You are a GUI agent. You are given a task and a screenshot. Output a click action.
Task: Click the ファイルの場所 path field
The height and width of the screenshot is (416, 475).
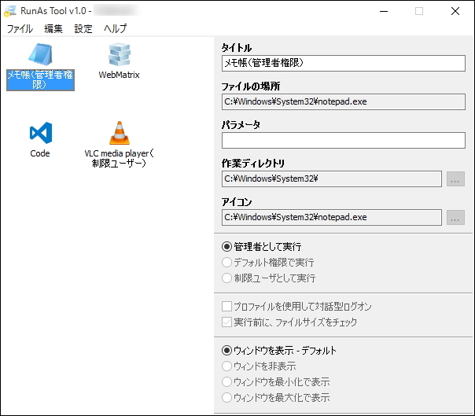click(343, 101)
